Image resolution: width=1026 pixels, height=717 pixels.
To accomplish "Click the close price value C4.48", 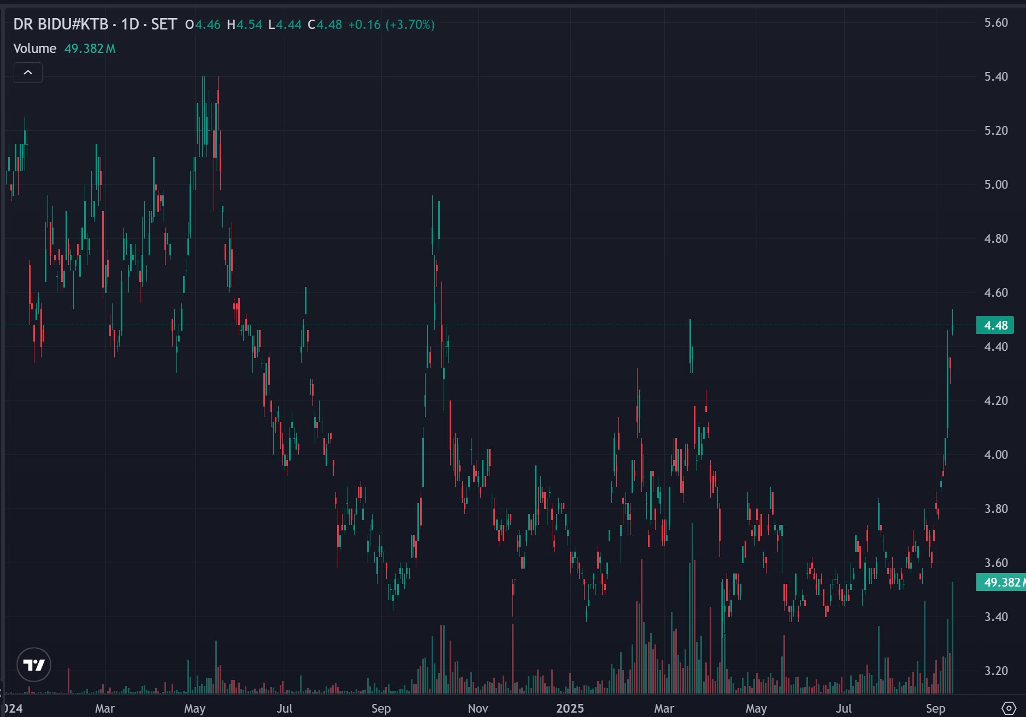I will tap(325, 25).
